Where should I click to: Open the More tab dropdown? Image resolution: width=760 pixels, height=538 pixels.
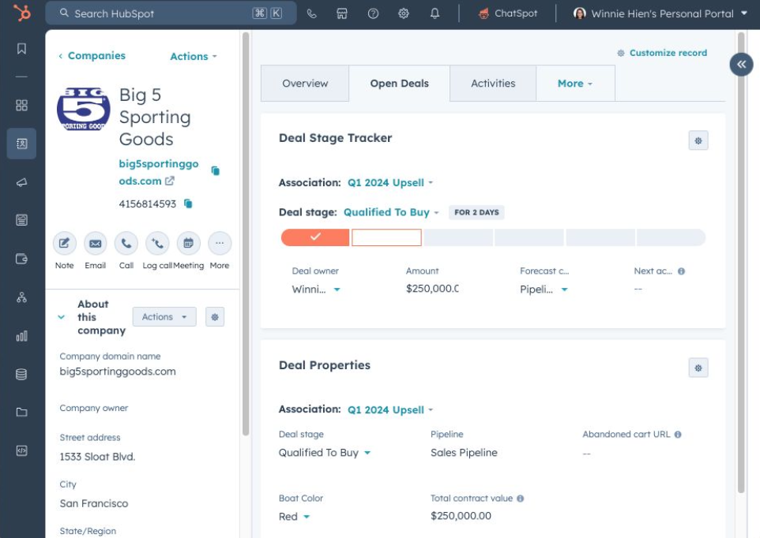pyautogui.click(x=575, y=83)
